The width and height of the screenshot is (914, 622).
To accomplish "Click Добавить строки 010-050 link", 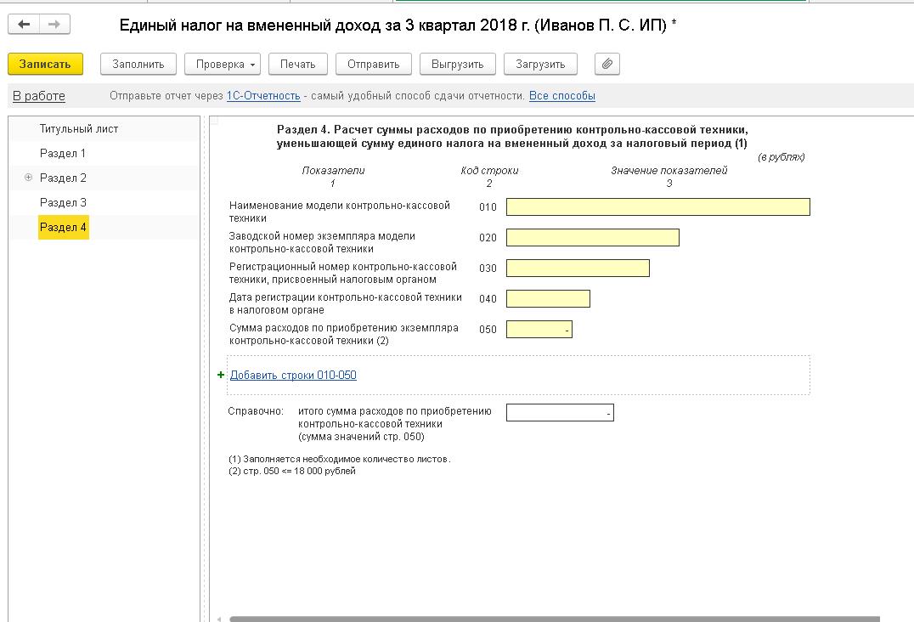I will [x=293, y=375].
